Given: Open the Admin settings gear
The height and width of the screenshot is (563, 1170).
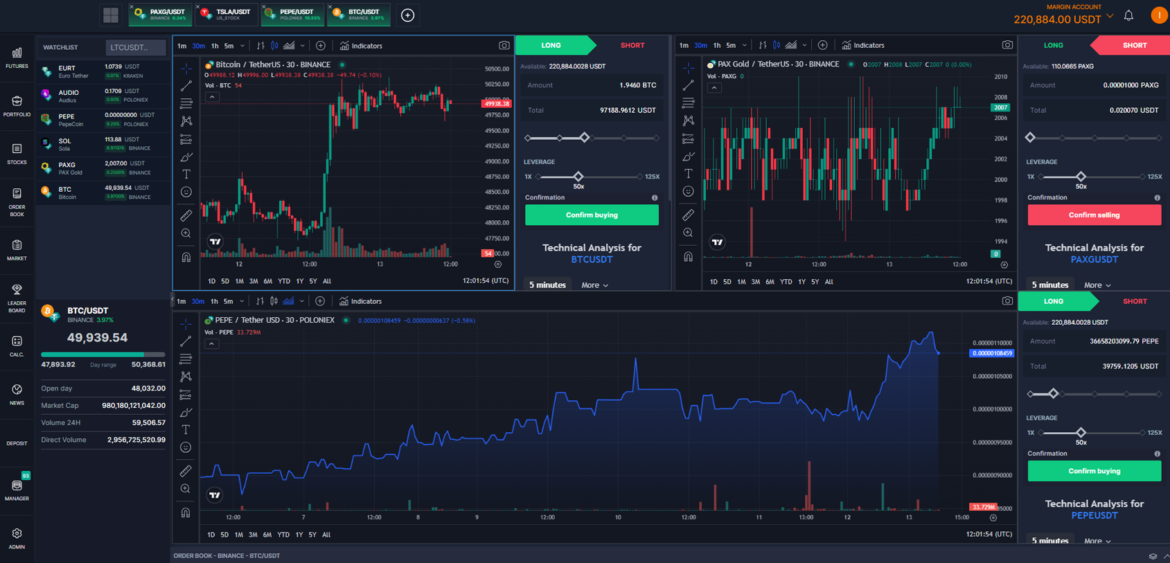Looking at the screenshot, I should tap(17, 539).
